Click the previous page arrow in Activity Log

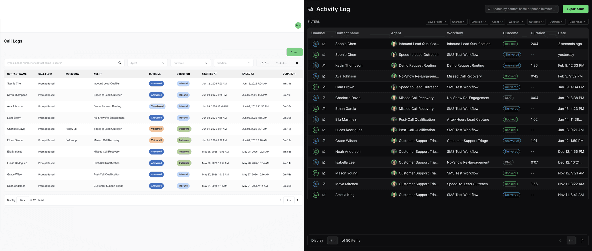560,240
